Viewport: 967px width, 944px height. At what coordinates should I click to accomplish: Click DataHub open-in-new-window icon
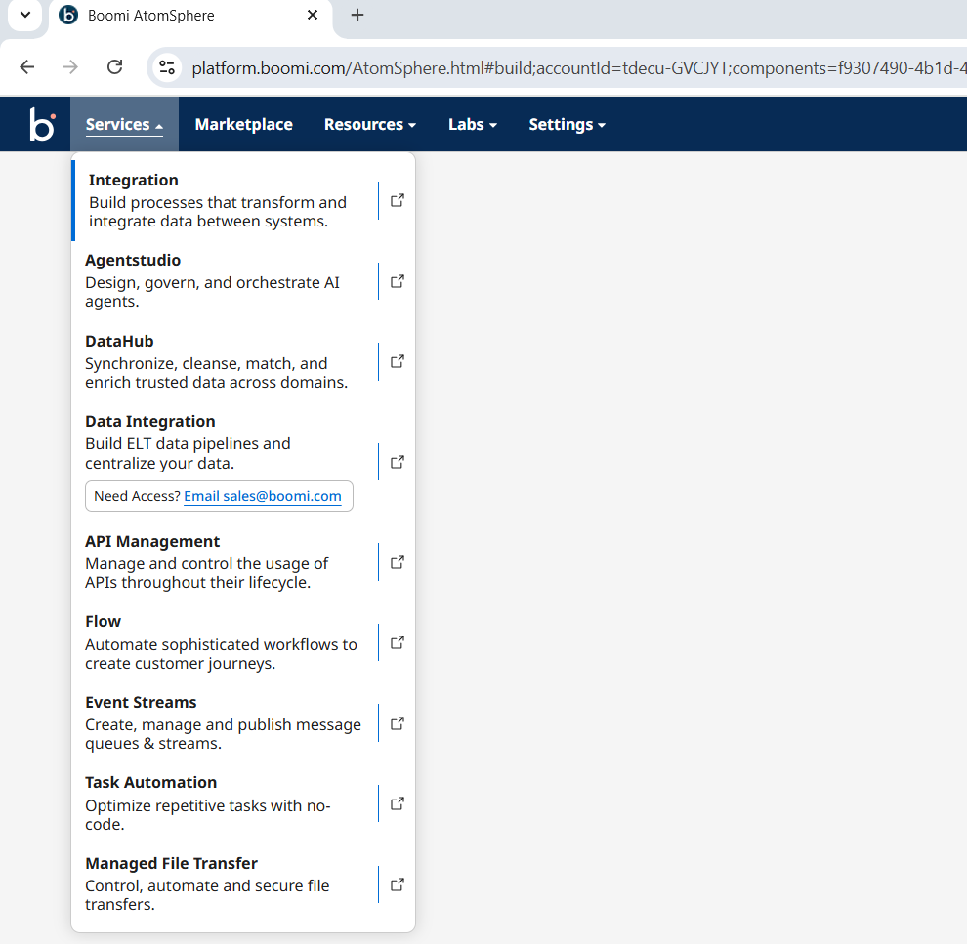click(397, 361)
